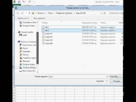
Task: Open Οικιακή ομάδα in the navigation pane
Action: [x=26, y=32]
